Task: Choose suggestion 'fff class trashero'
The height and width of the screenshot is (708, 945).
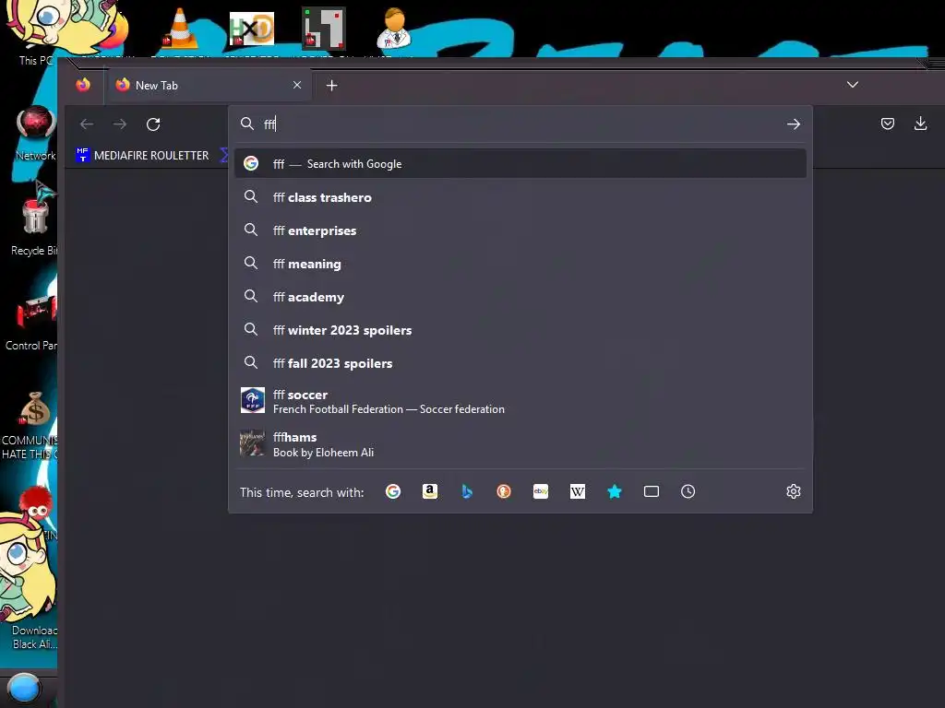Action: coord(520,197)
